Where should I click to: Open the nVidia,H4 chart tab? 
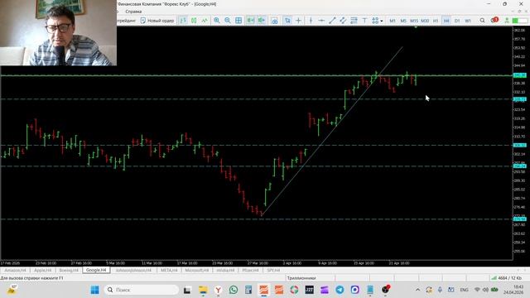point(225,271)
